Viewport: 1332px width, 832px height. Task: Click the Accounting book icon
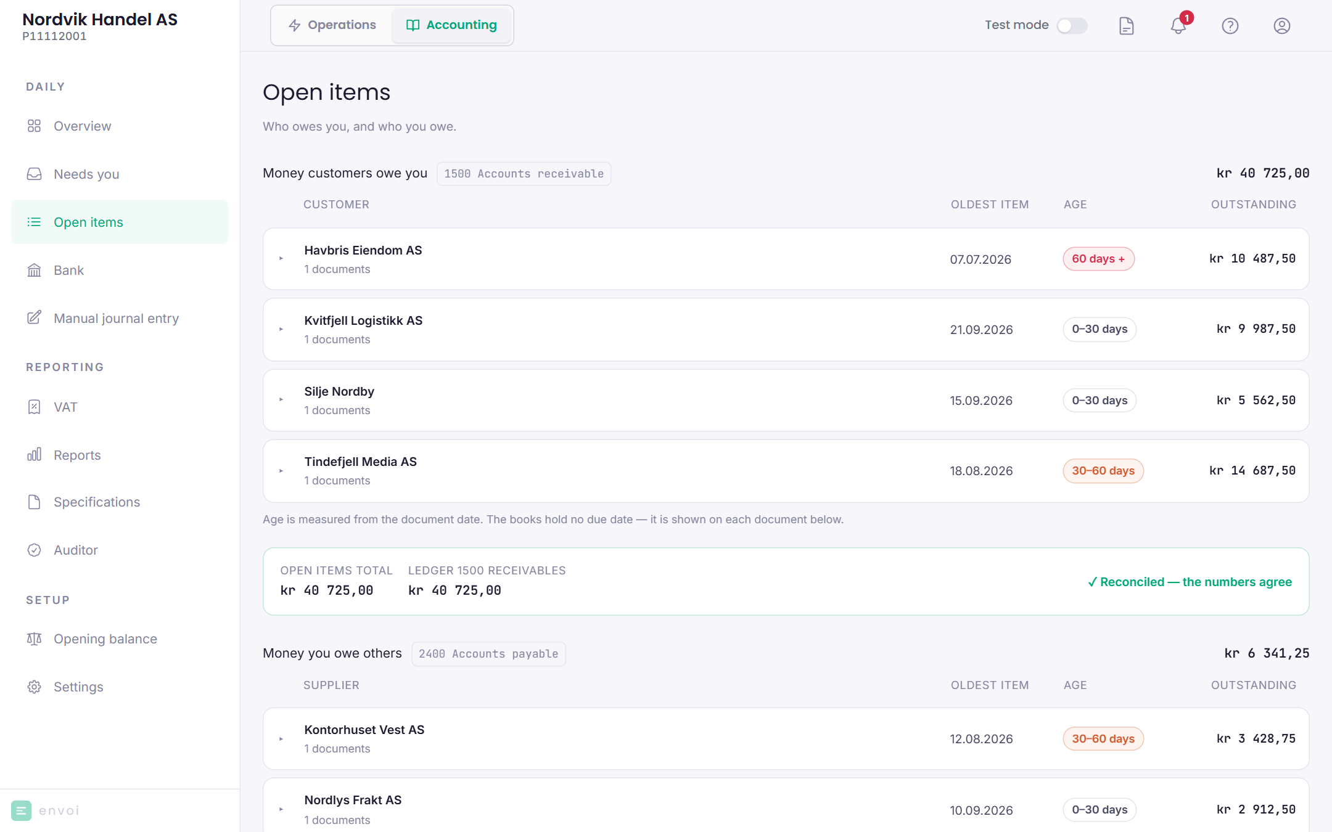[x=413, y=25]
